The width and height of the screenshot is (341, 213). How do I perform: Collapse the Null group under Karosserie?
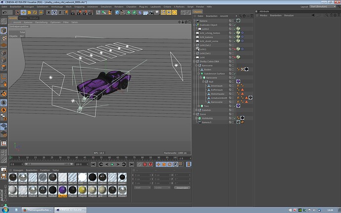[203, 82]
